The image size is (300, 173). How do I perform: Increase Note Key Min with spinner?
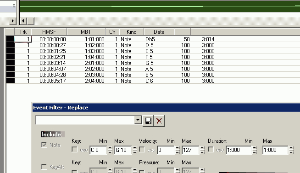(x=110, y=148)
